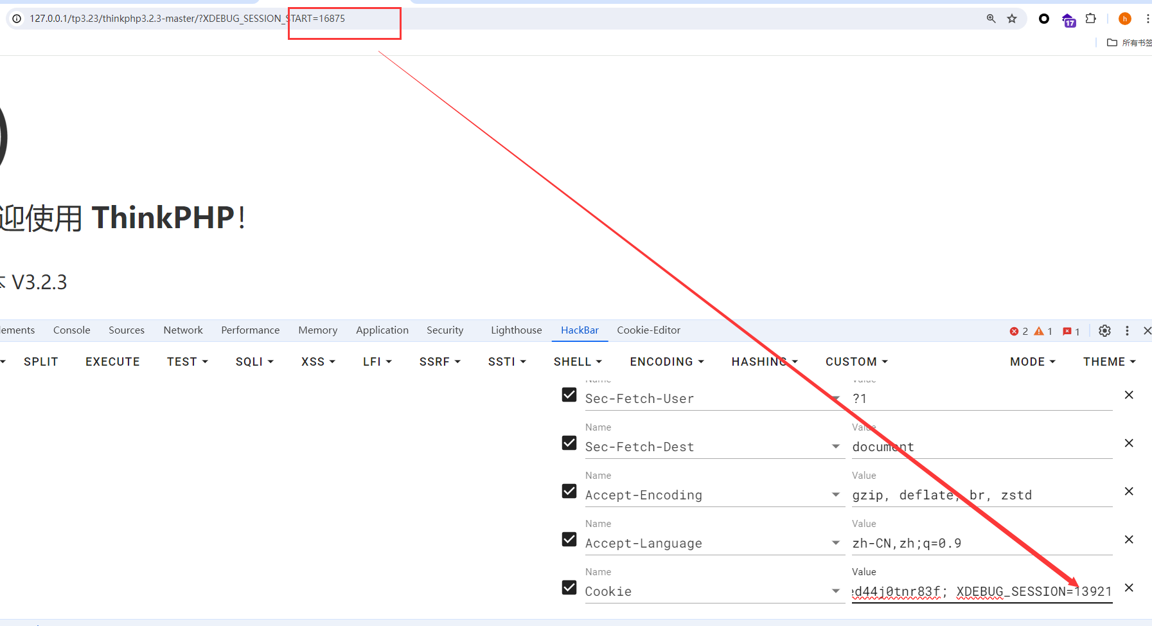Viewport: 1152px width, 626px height.
Task: Open the SHELL dropdown menu
Action: tap(578, 362)
